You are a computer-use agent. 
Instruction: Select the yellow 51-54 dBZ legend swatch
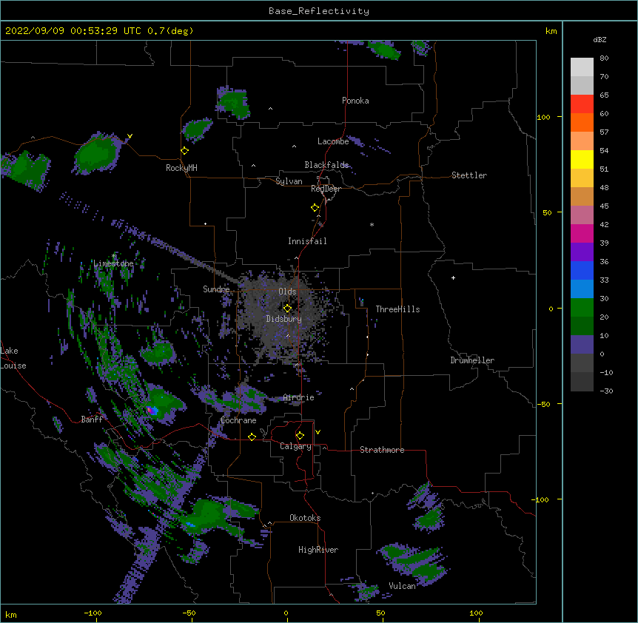(582, 159)
